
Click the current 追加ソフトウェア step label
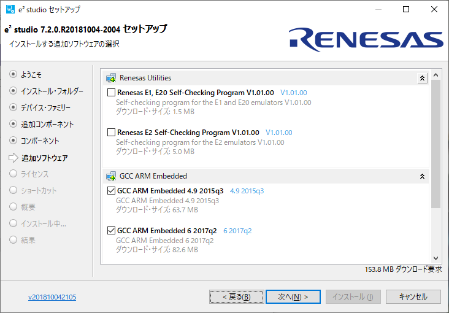[x=45, y=158]
